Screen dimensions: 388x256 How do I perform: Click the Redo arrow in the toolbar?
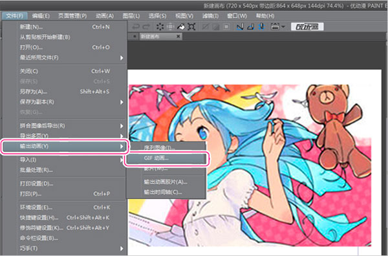coord(146,27)
